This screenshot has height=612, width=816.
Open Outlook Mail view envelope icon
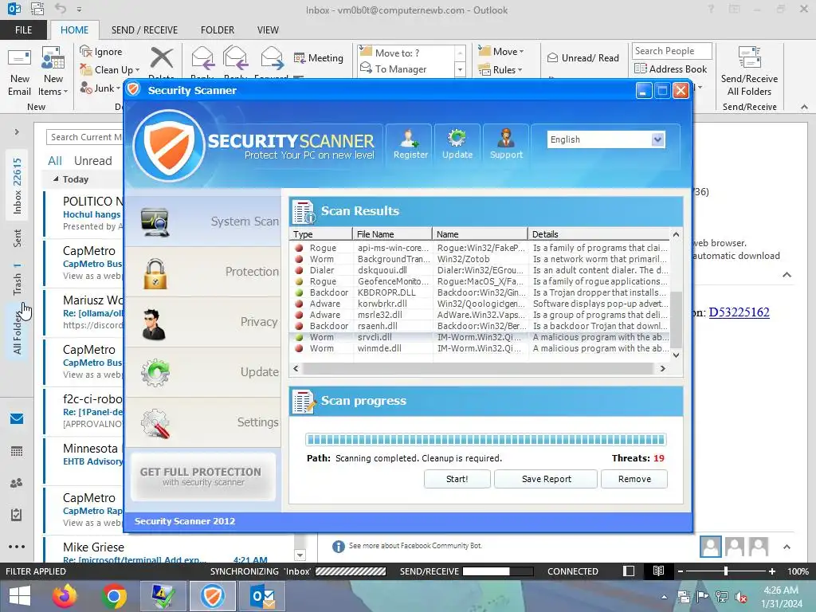(17, 419)
